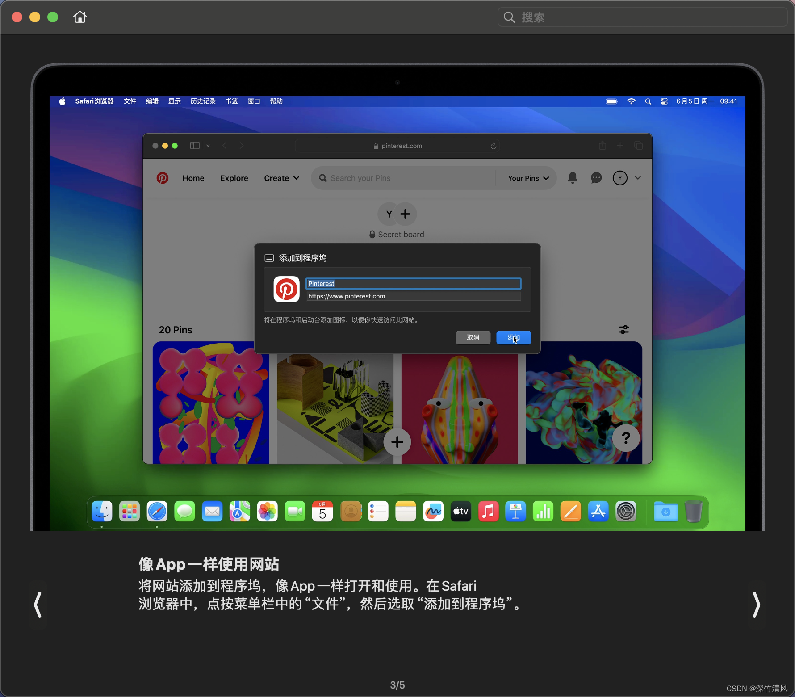Click the plus collaborator button on board

pyautogui.click(x=405, y=214)
